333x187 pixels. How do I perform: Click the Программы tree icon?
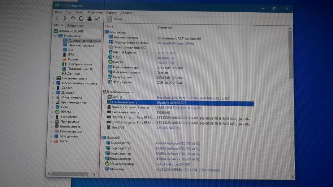click(57, 122)
